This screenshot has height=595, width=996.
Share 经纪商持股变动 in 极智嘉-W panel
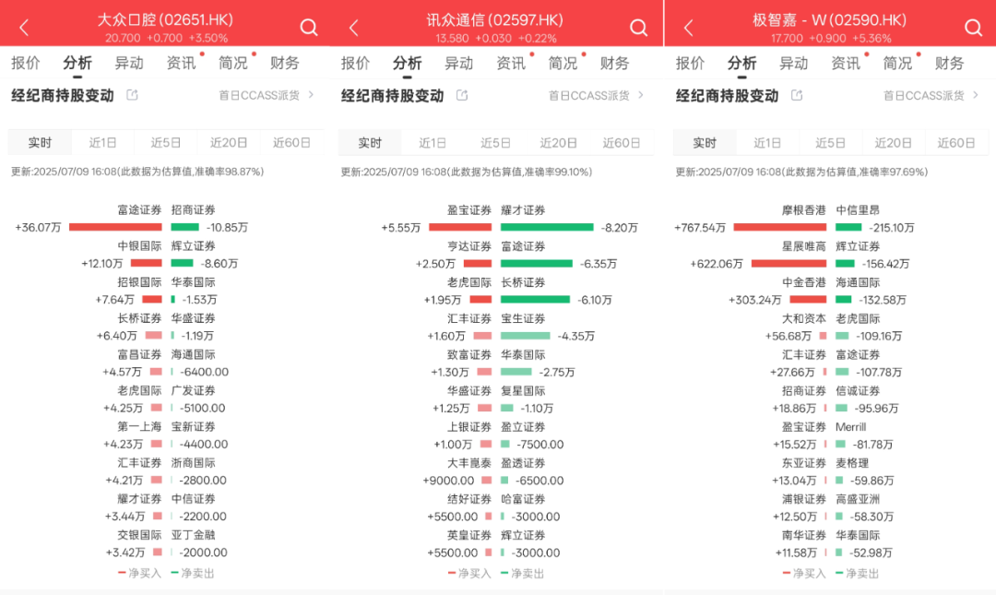(x=797, y=95)
